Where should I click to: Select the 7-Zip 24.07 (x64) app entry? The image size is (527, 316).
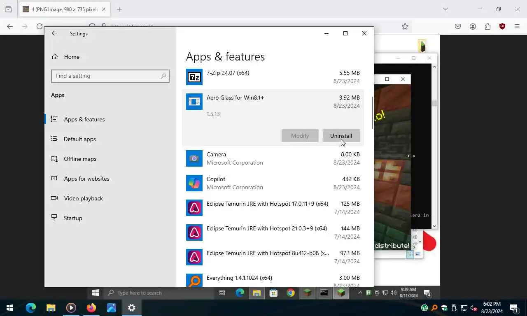click(x=273, y=77)
